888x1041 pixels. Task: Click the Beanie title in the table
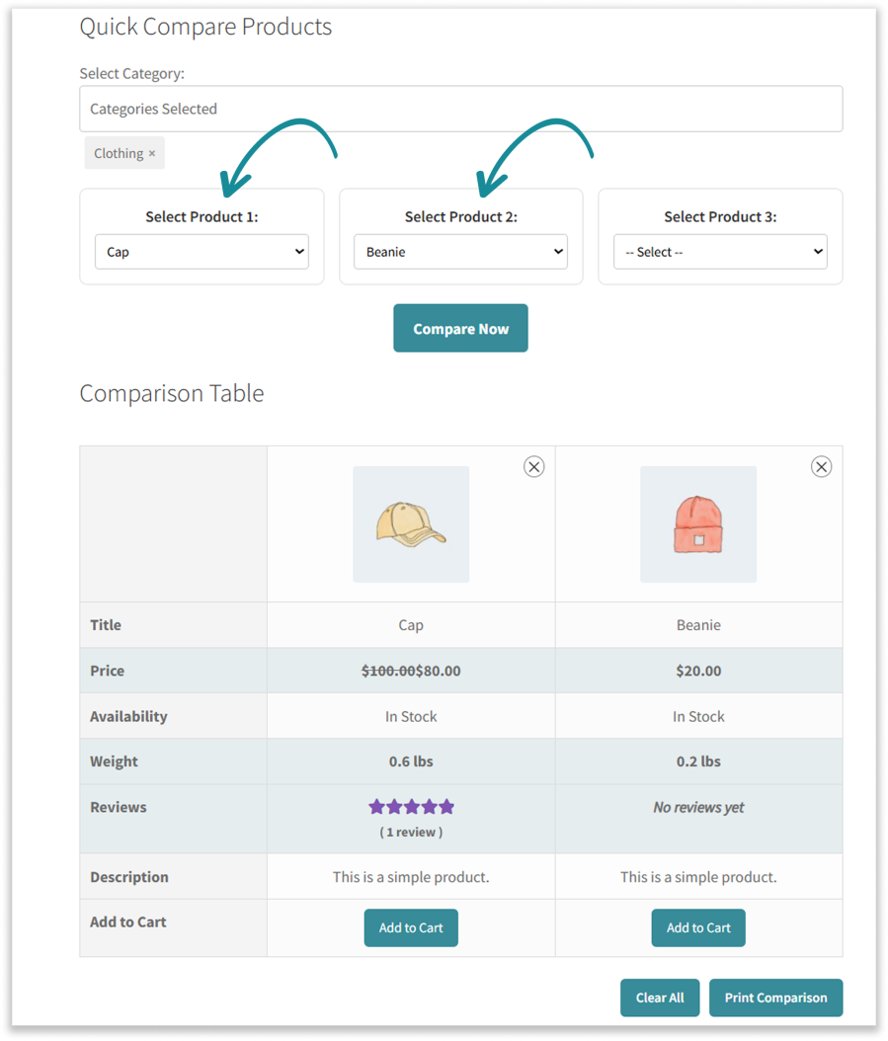click(x=698, y=625)
